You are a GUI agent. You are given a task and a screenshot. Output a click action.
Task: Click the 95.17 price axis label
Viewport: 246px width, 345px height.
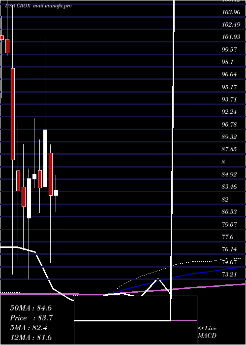(x=230, y=87)
